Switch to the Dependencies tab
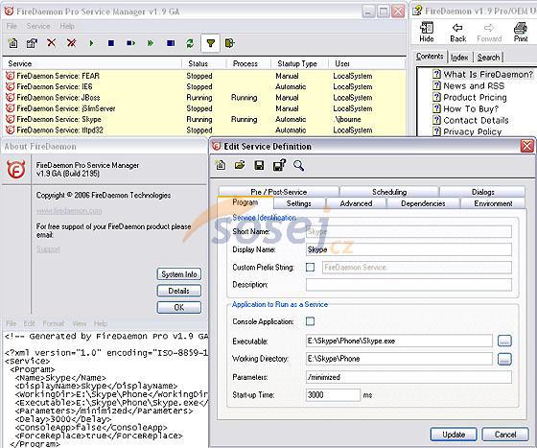The width and height of the screenshot is (537, 448). click(x=423, y=203)
